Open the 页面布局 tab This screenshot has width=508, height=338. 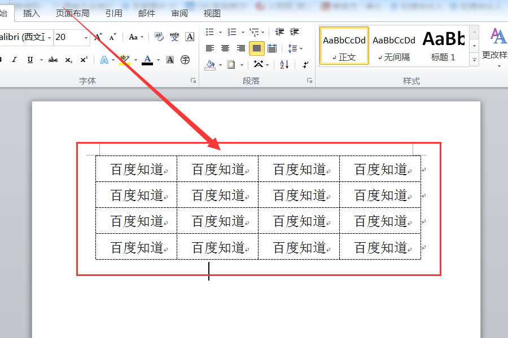73,14
